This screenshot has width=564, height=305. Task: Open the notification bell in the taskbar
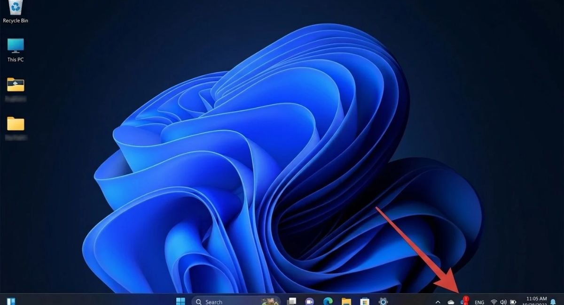[x=553, y=302]
